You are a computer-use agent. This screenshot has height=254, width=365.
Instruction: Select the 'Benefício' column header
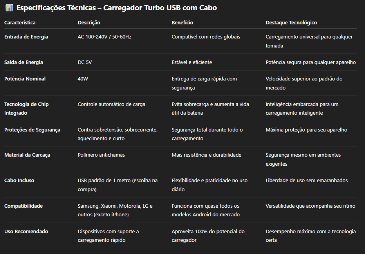click(x=182, y=23)
